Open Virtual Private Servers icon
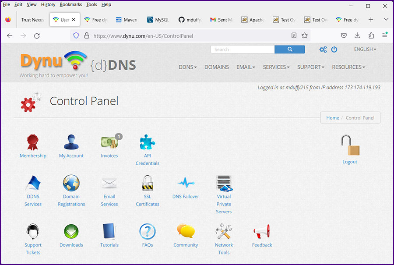The image size is (394, 265). (x=224, y=183)
